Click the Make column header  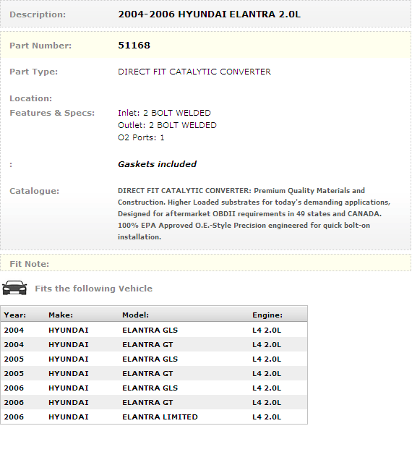(x=61, y=315)
